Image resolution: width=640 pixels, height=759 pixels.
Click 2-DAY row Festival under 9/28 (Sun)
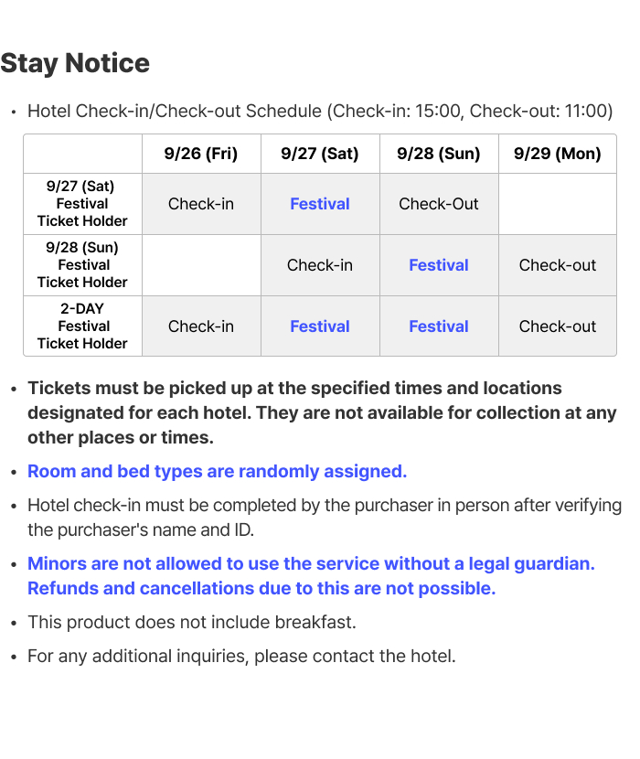point(439,326)
